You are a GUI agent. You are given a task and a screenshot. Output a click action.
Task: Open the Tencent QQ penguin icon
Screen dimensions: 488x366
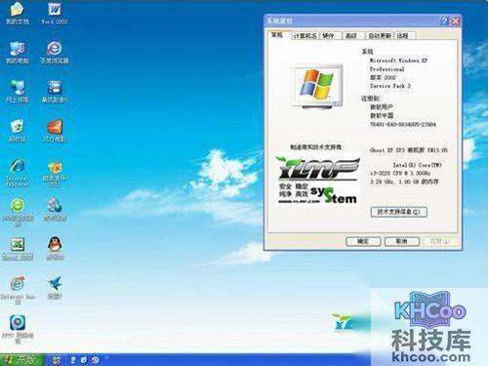pos(55,249)
